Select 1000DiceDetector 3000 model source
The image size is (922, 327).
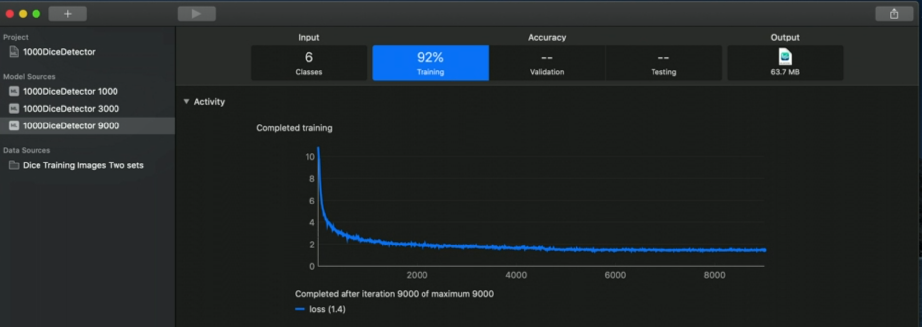71,109
